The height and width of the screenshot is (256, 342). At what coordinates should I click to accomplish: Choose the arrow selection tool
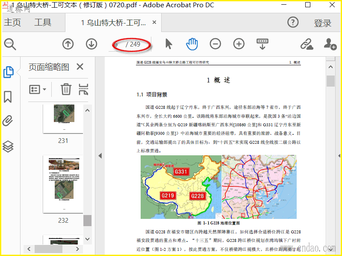pyautogui.click(x=168, y=44)
